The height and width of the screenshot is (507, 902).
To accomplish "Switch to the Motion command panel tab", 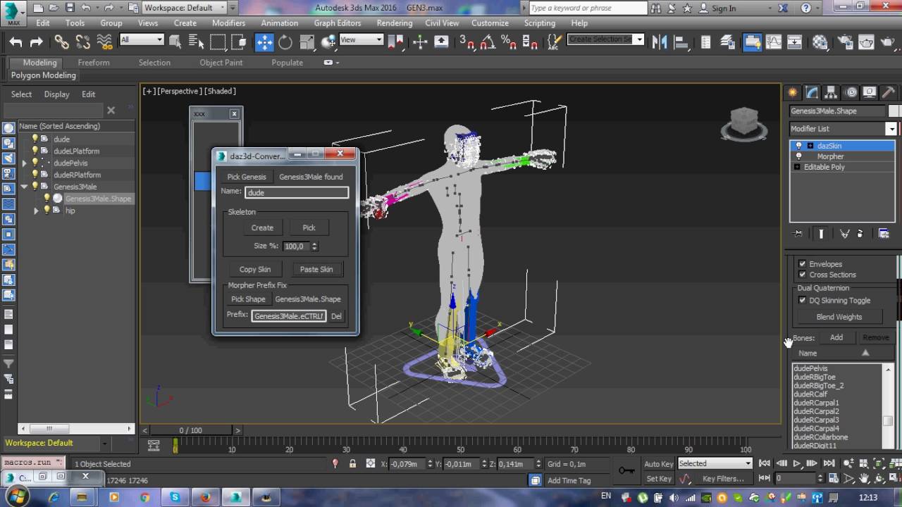I will click(x=851, y=92).
